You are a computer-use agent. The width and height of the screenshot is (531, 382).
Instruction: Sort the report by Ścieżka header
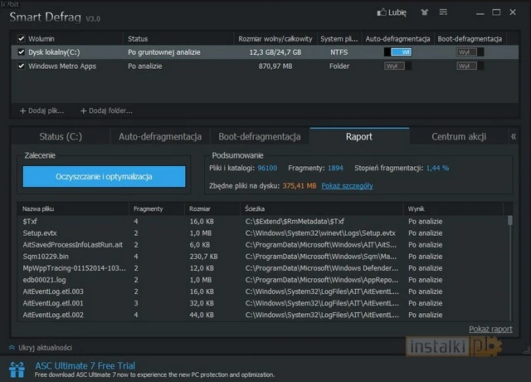click(321, 208)
